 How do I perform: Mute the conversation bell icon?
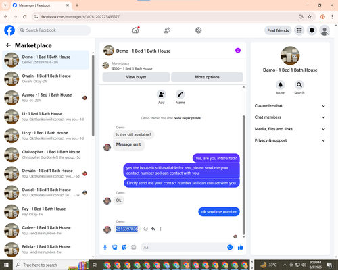[281, 85]
